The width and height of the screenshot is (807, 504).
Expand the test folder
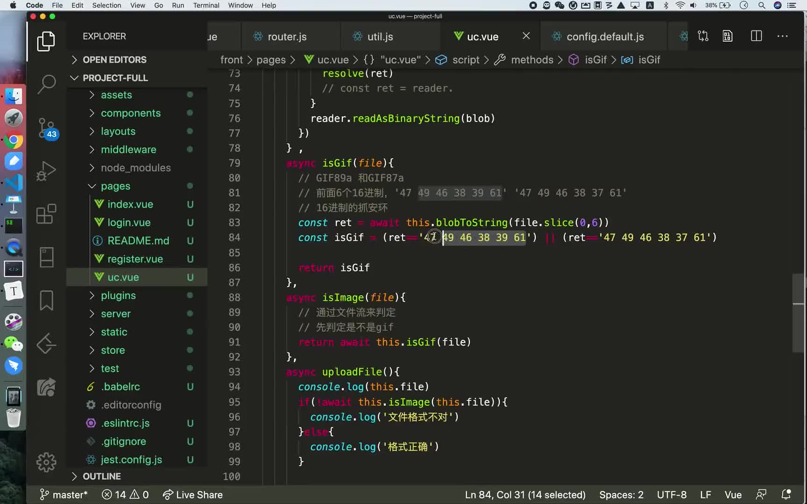(x=110, y=368)
